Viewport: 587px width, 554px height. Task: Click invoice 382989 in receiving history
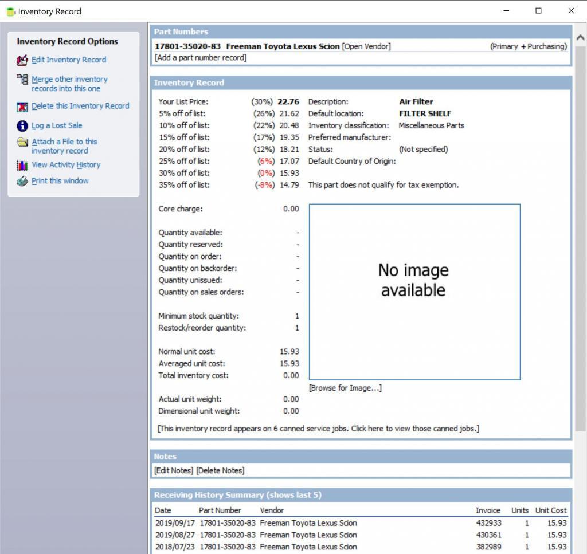[x=488, y=547]
